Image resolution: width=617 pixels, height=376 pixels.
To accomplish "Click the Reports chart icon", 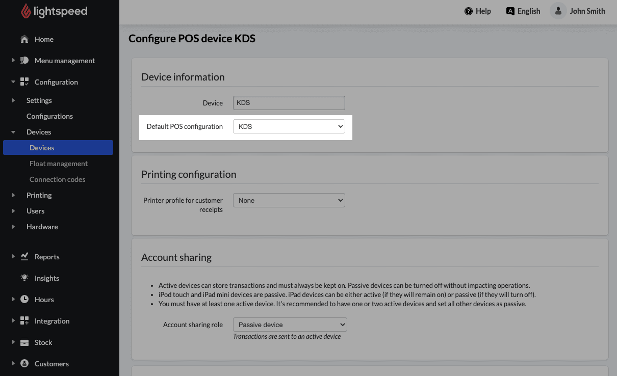I will point(24,257).
